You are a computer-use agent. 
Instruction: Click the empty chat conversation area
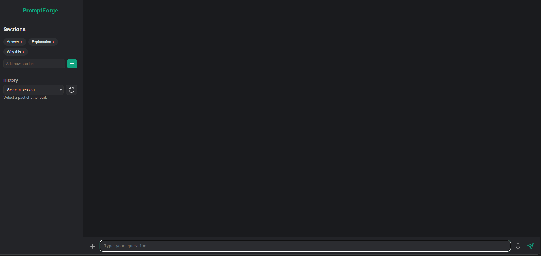[311, 118]
